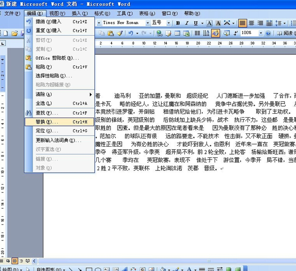Image resolution: width=296 pixels, height=271 pixels.
Task: Click the Columns icon
Action: coord(197,33)
